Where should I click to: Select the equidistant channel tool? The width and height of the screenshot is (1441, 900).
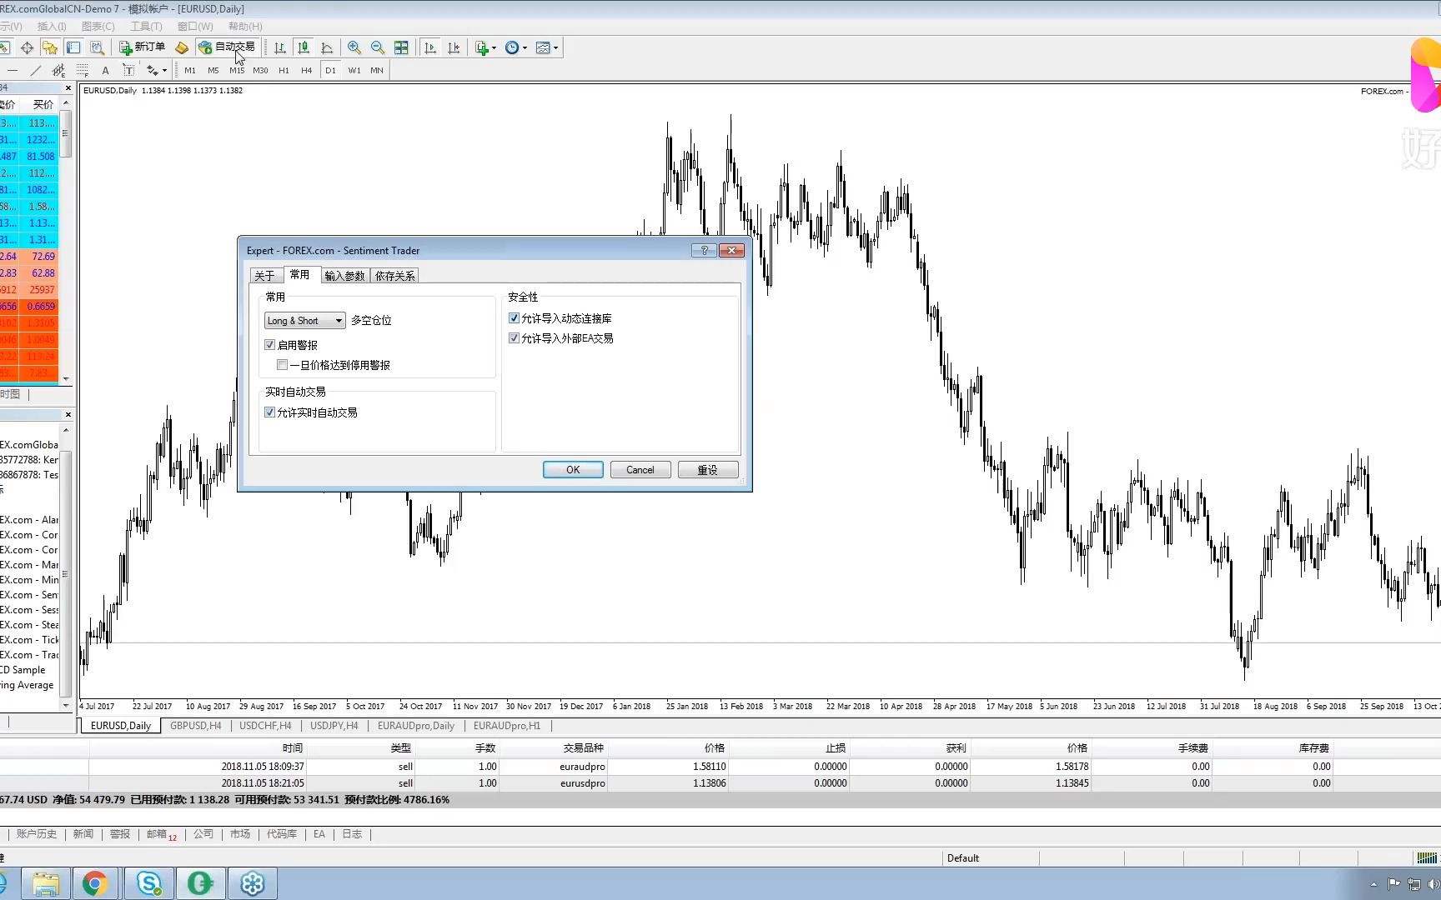[x=58, y=70]
